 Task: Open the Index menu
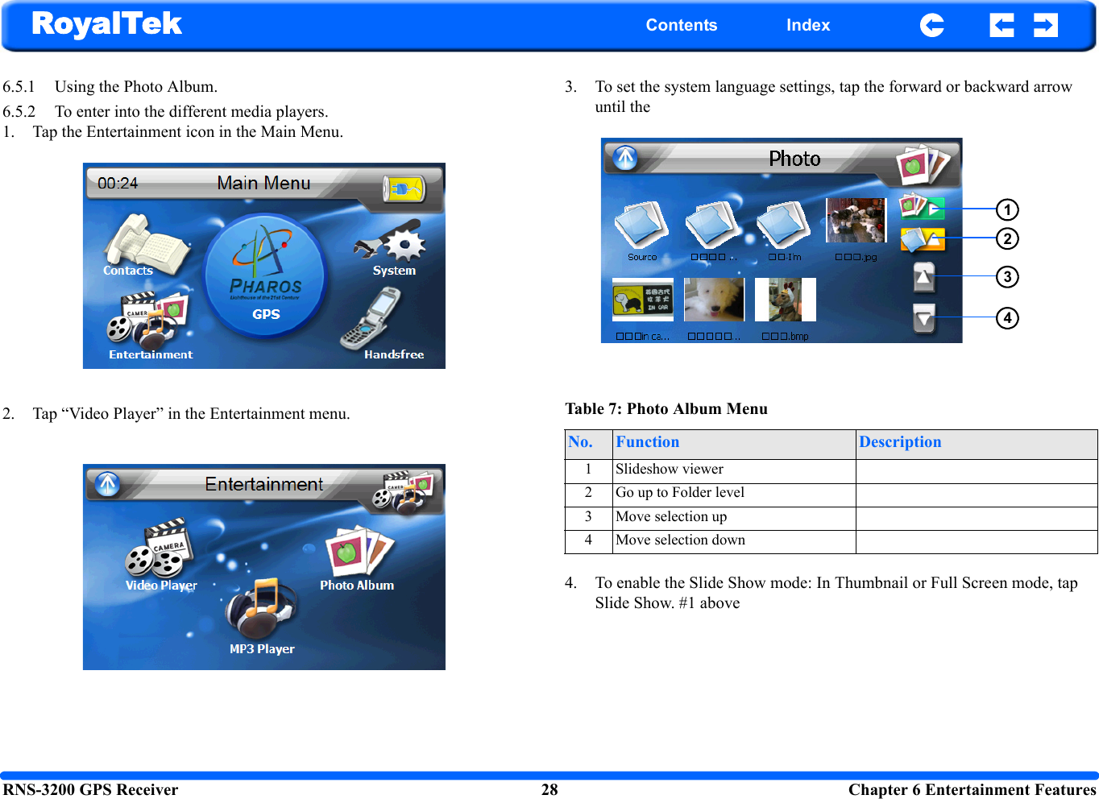tap(808, 25)
